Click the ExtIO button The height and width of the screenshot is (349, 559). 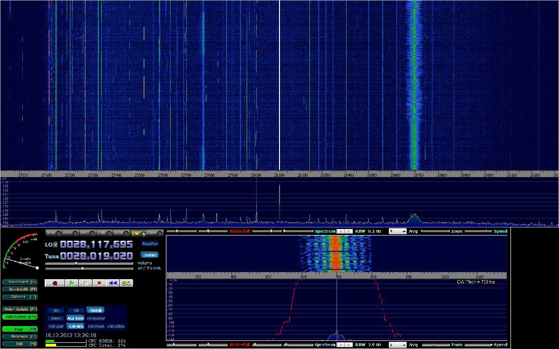pos(150,255)
